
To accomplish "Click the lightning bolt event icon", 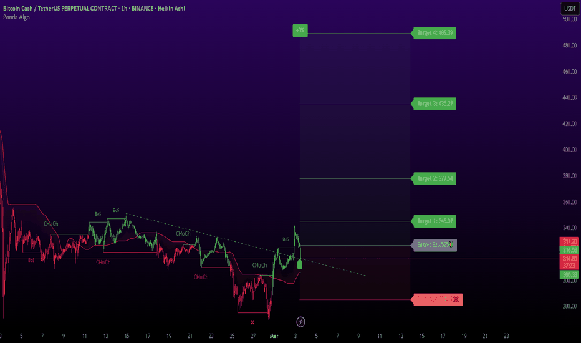I will 300,322.
